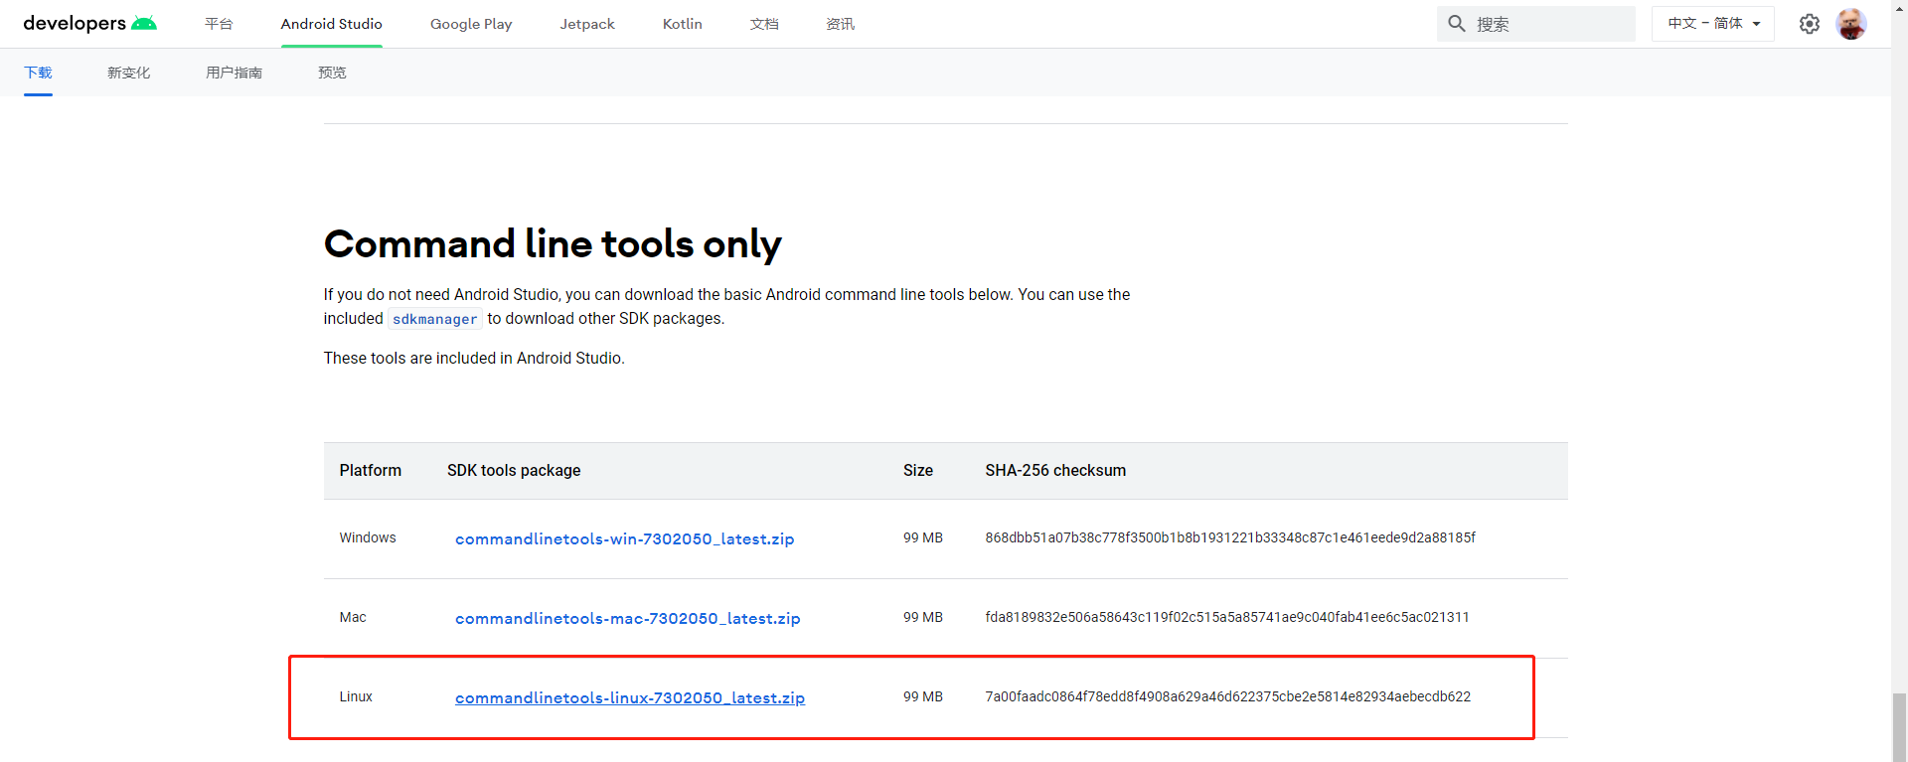
Task: Click the Platform column header
Action: (x=371, y=471)
